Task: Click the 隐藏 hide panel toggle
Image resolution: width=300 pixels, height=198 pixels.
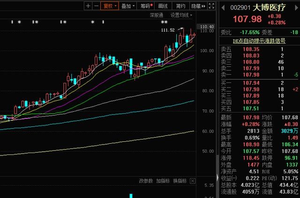Action: tap(198, 6)
